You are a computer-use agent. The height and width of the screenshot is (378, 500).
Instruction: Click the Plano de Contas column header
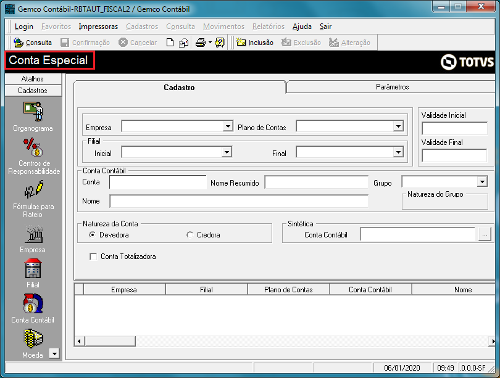click(x=288, y=289)
